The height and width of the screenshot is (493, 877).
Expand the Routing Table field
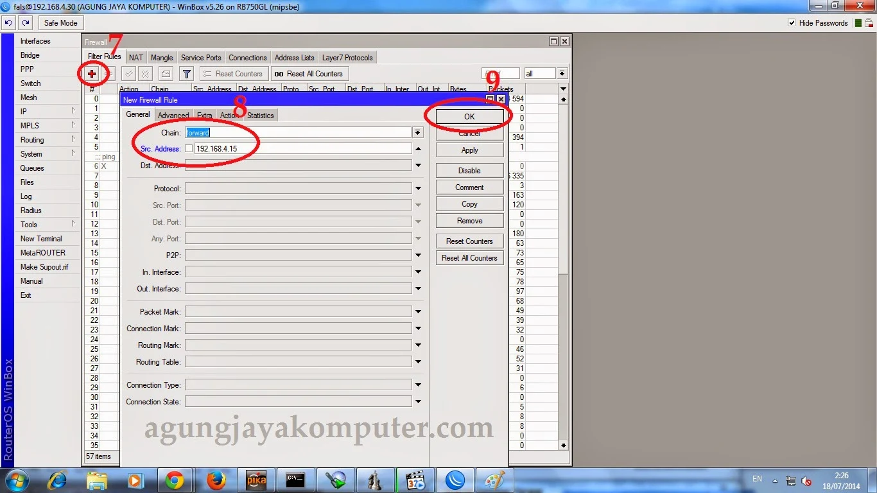418,362
